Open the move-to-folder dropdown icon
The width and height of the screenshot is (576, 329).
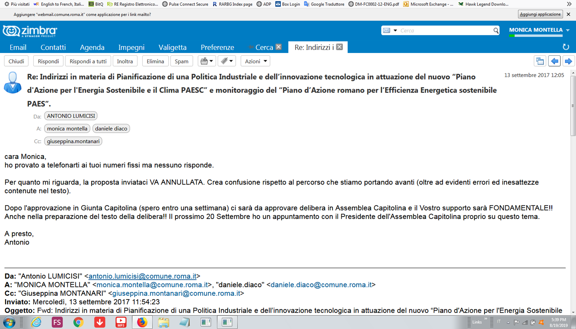point(207,61)
